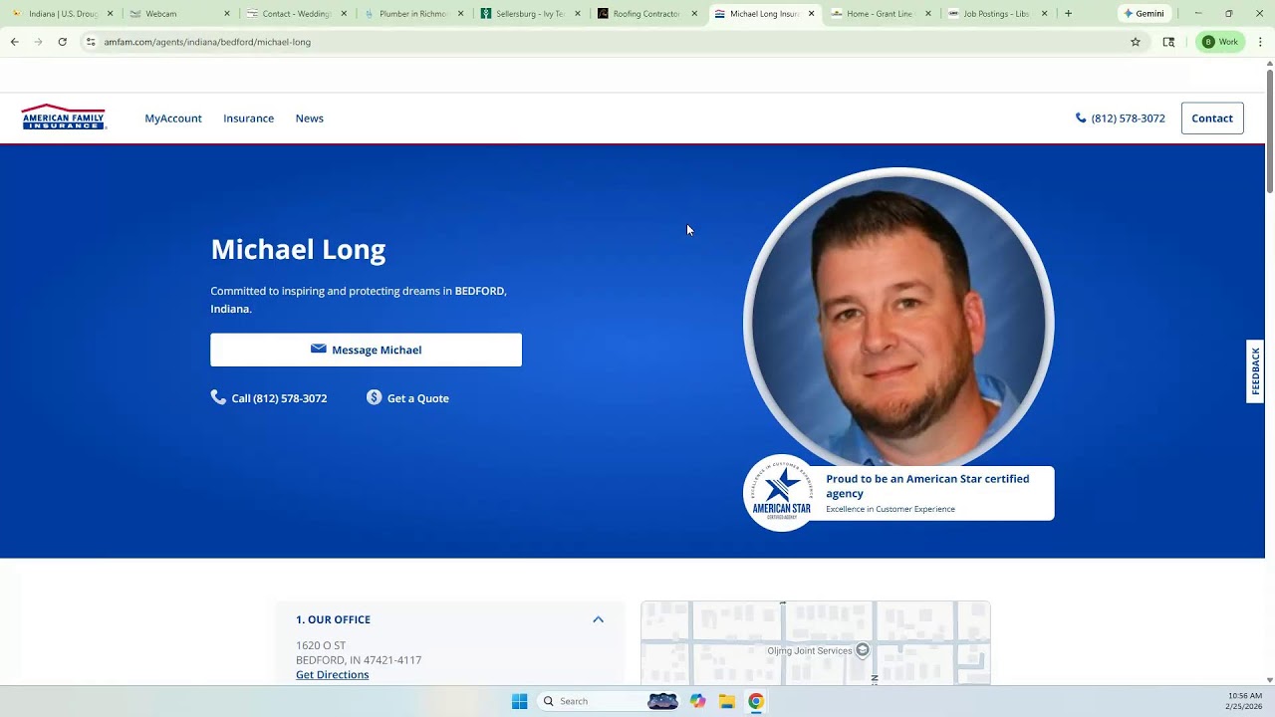
Task: Click Michael Long's profile photo
Action: point(898,321)
